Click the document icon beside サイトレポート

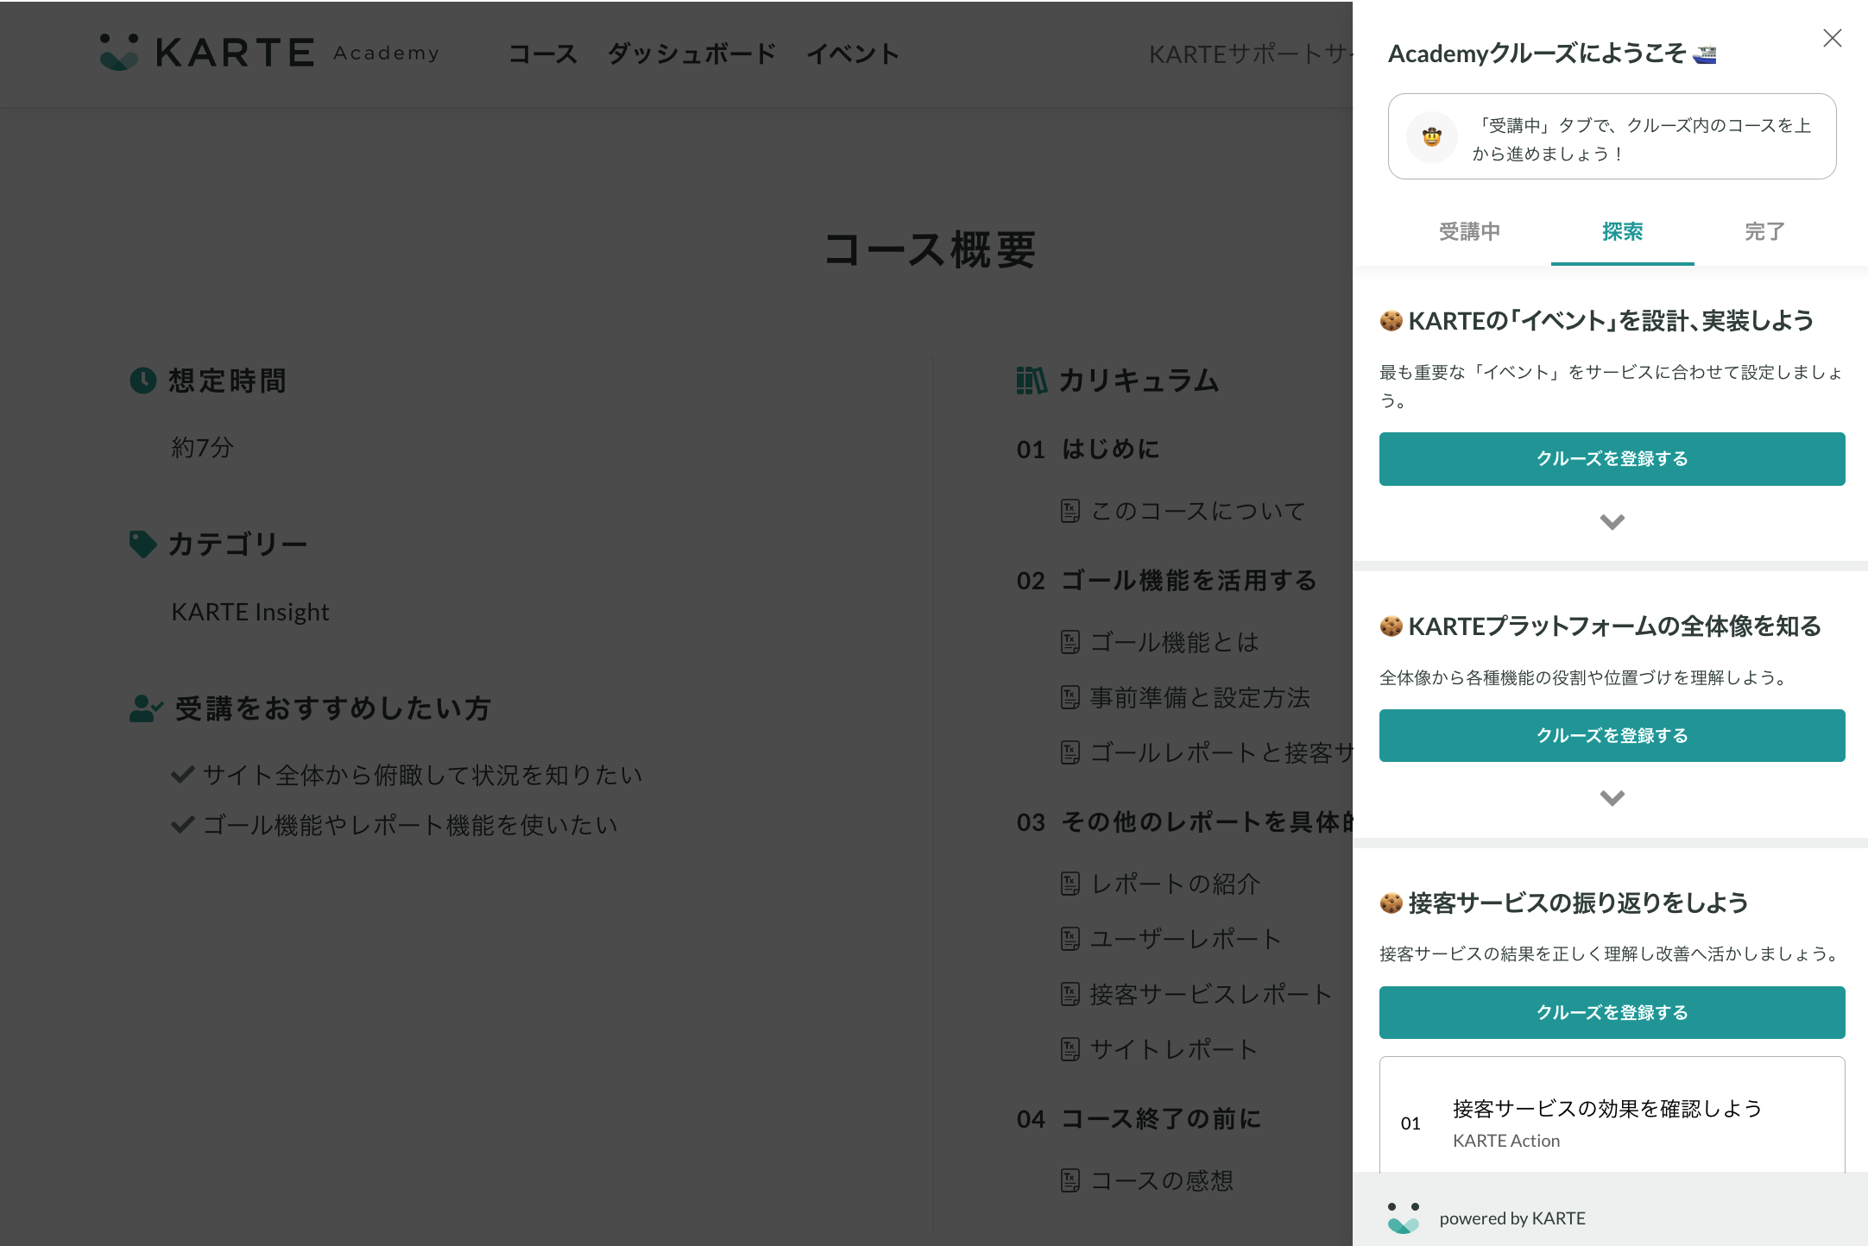[x=1070, y=1049]
